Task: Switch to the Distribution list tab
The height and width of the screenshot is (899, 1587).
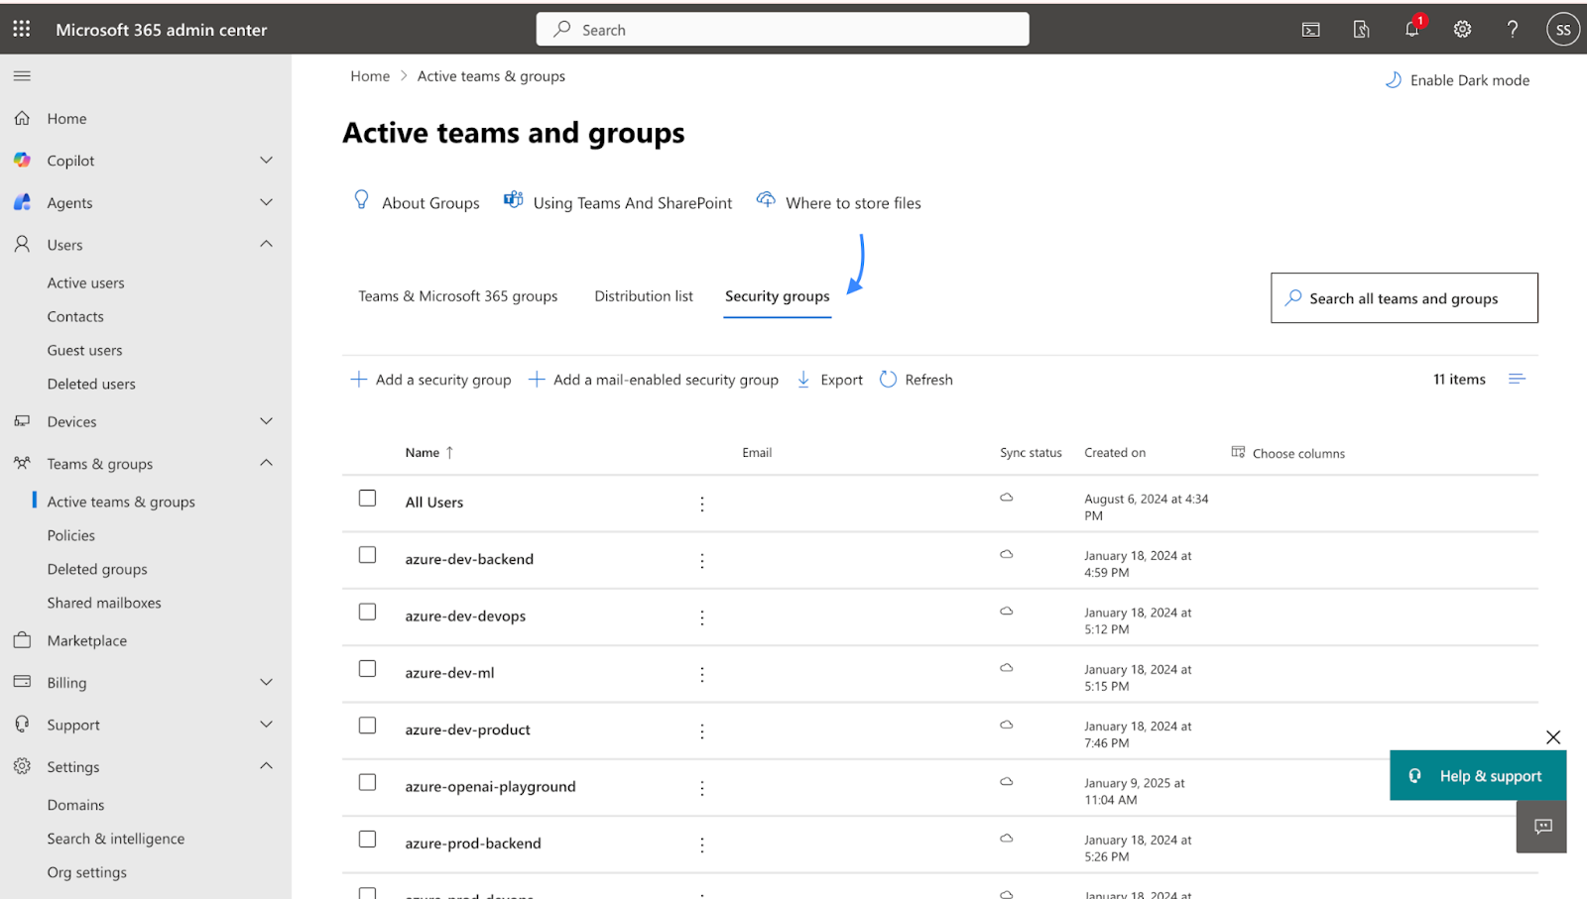Action: [x=643, y=296]
